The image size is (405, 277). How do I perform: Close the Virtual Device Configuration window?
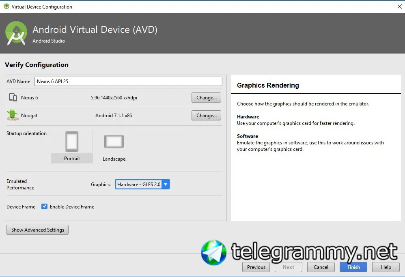click(399, 6)
